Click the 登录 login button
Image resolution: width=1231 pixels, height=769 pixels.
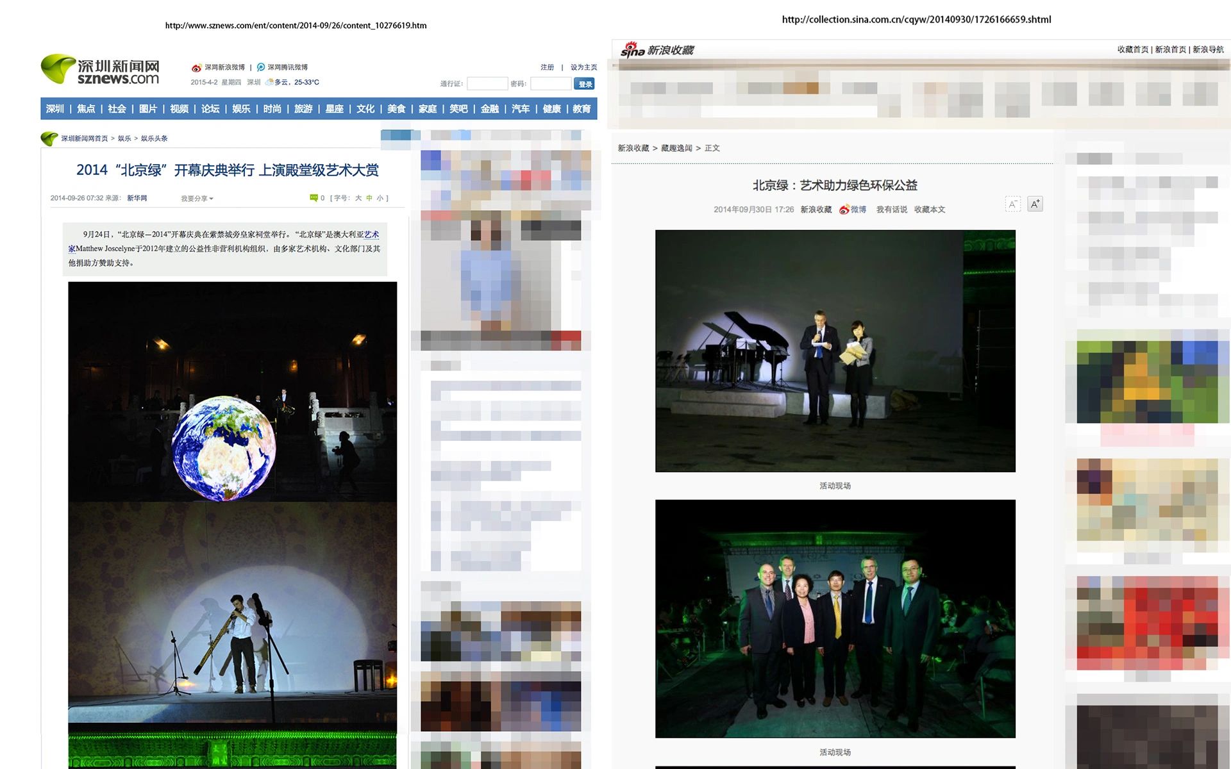585,84
